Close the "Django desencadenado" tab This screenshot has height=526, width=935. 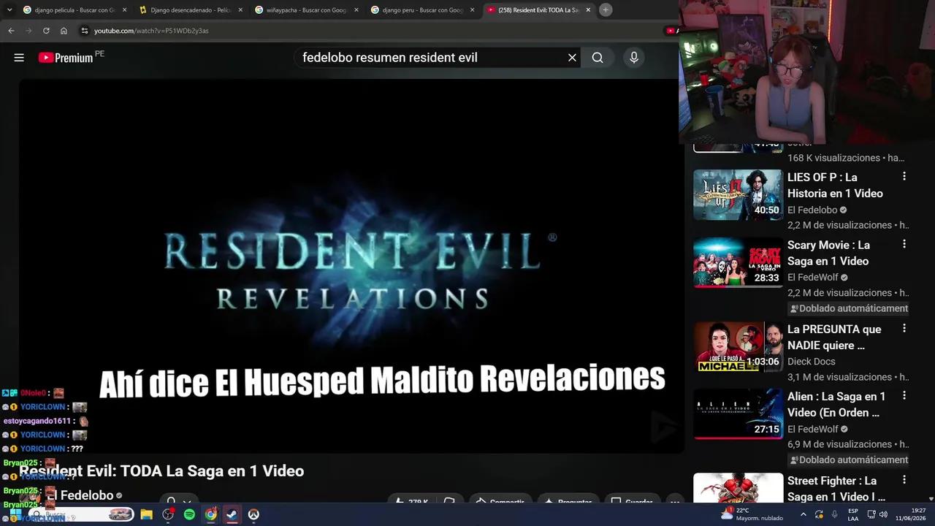point(240,10)
